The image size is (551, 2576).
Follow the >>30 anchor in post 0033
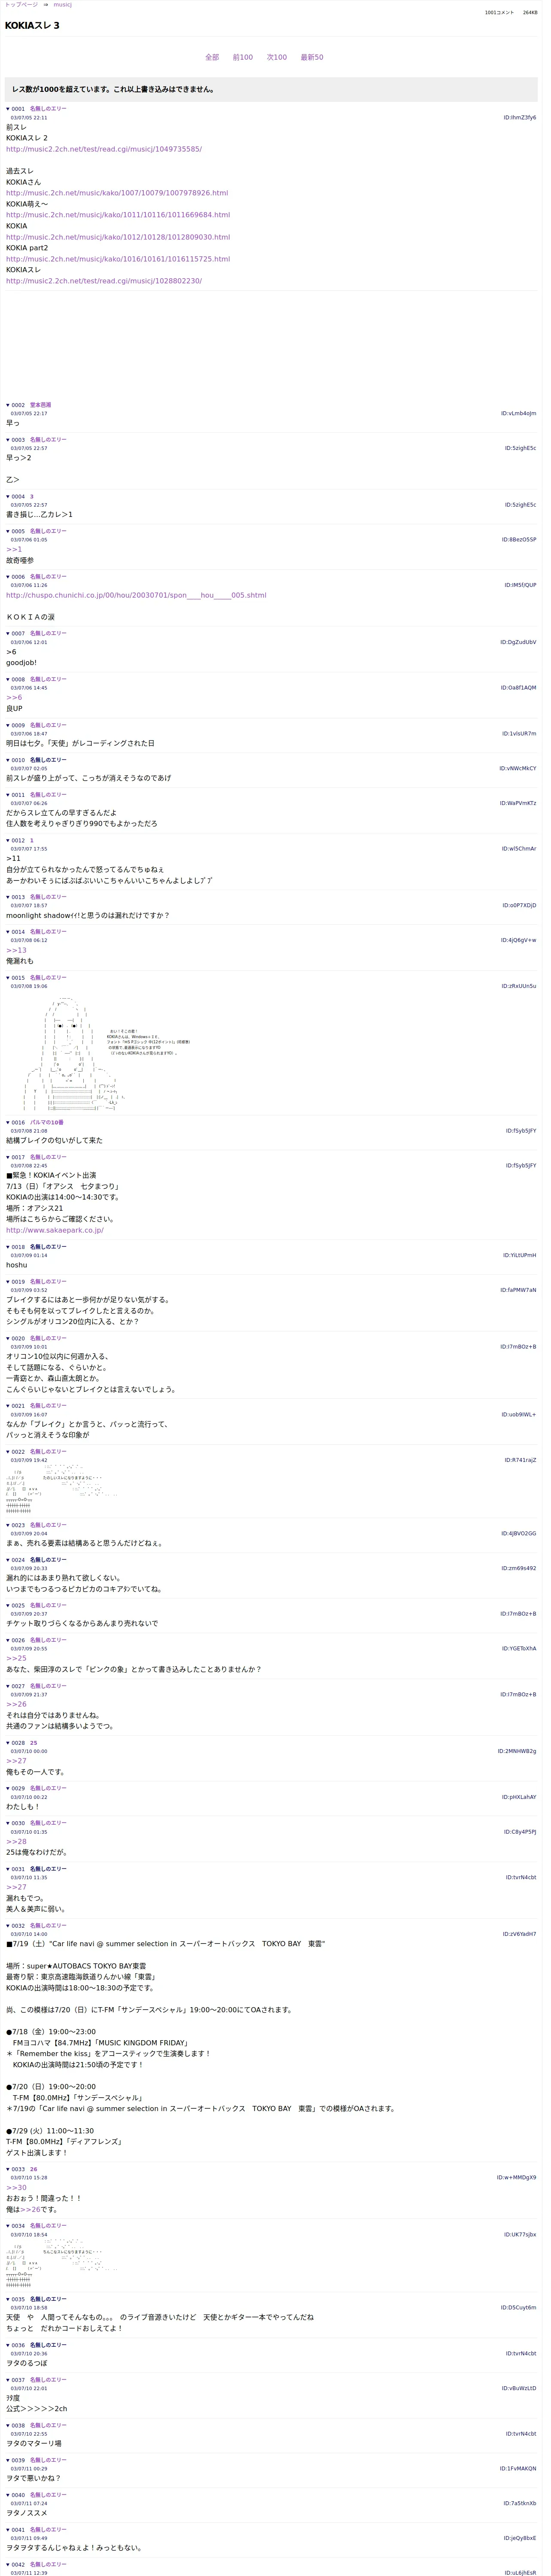coord(16,2187)
